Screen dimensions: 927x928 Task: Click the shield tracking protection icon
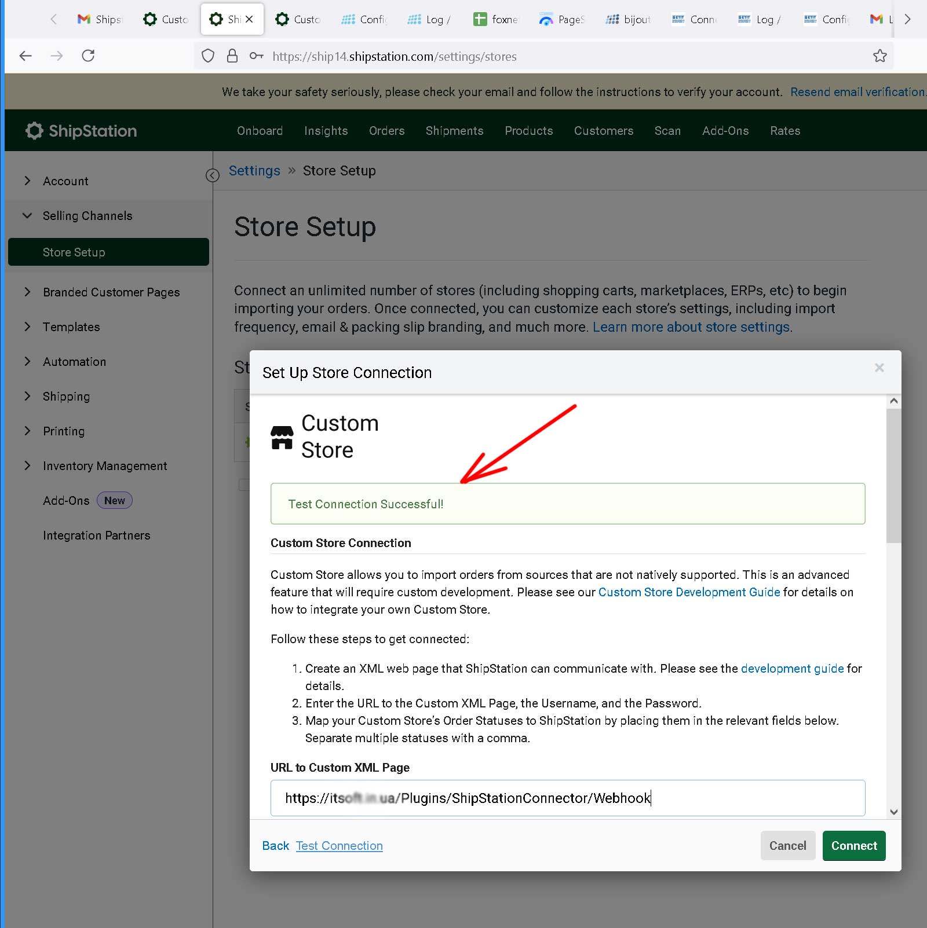[208, 56]
